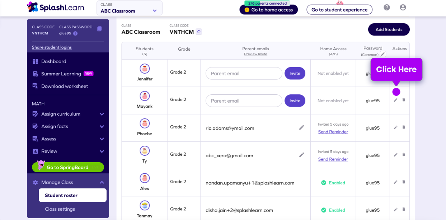Open the help question mark icon
446x220 pixels.
click(x=386, y=7)
